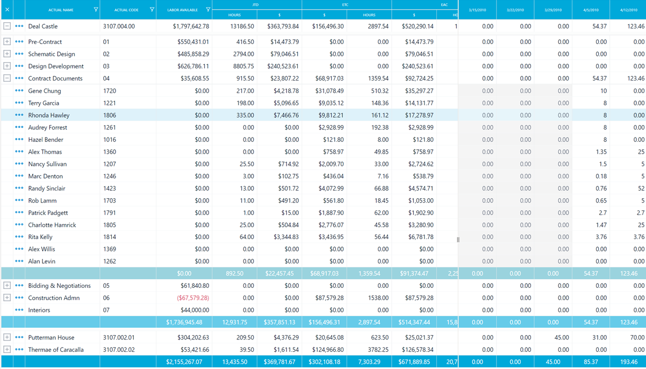Open row menu dots for Gene Chung
Viewport: 646px width, 369px height.
[19, 91]
